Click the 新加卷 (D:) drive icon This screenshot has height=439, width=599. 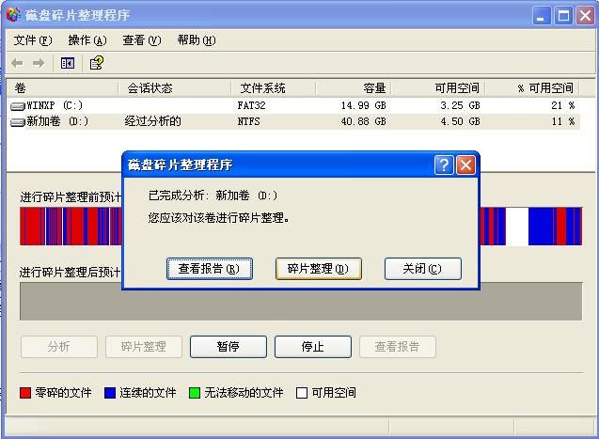click(x=18, y=122)
